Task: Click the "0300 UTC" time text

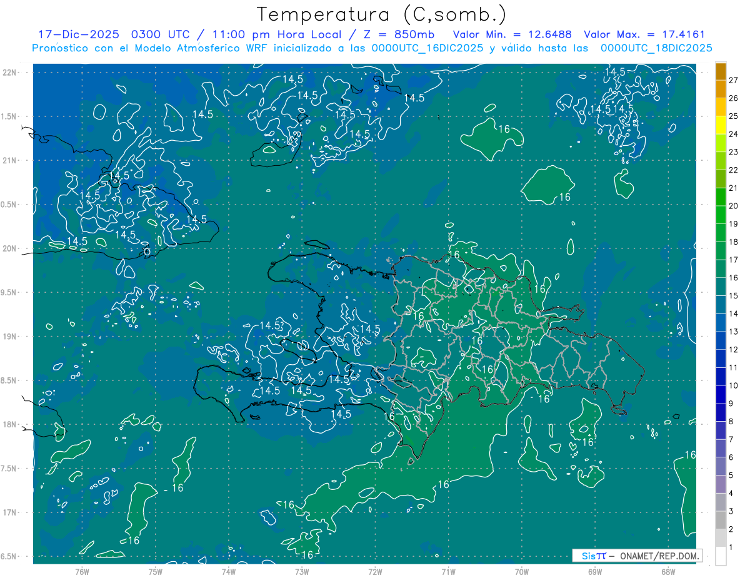Action: pos(160,34)
